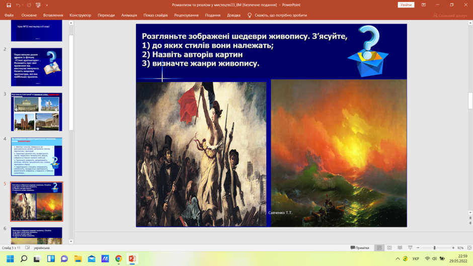
Task: Open the Анімація ribbon tab
Action: 129,15
